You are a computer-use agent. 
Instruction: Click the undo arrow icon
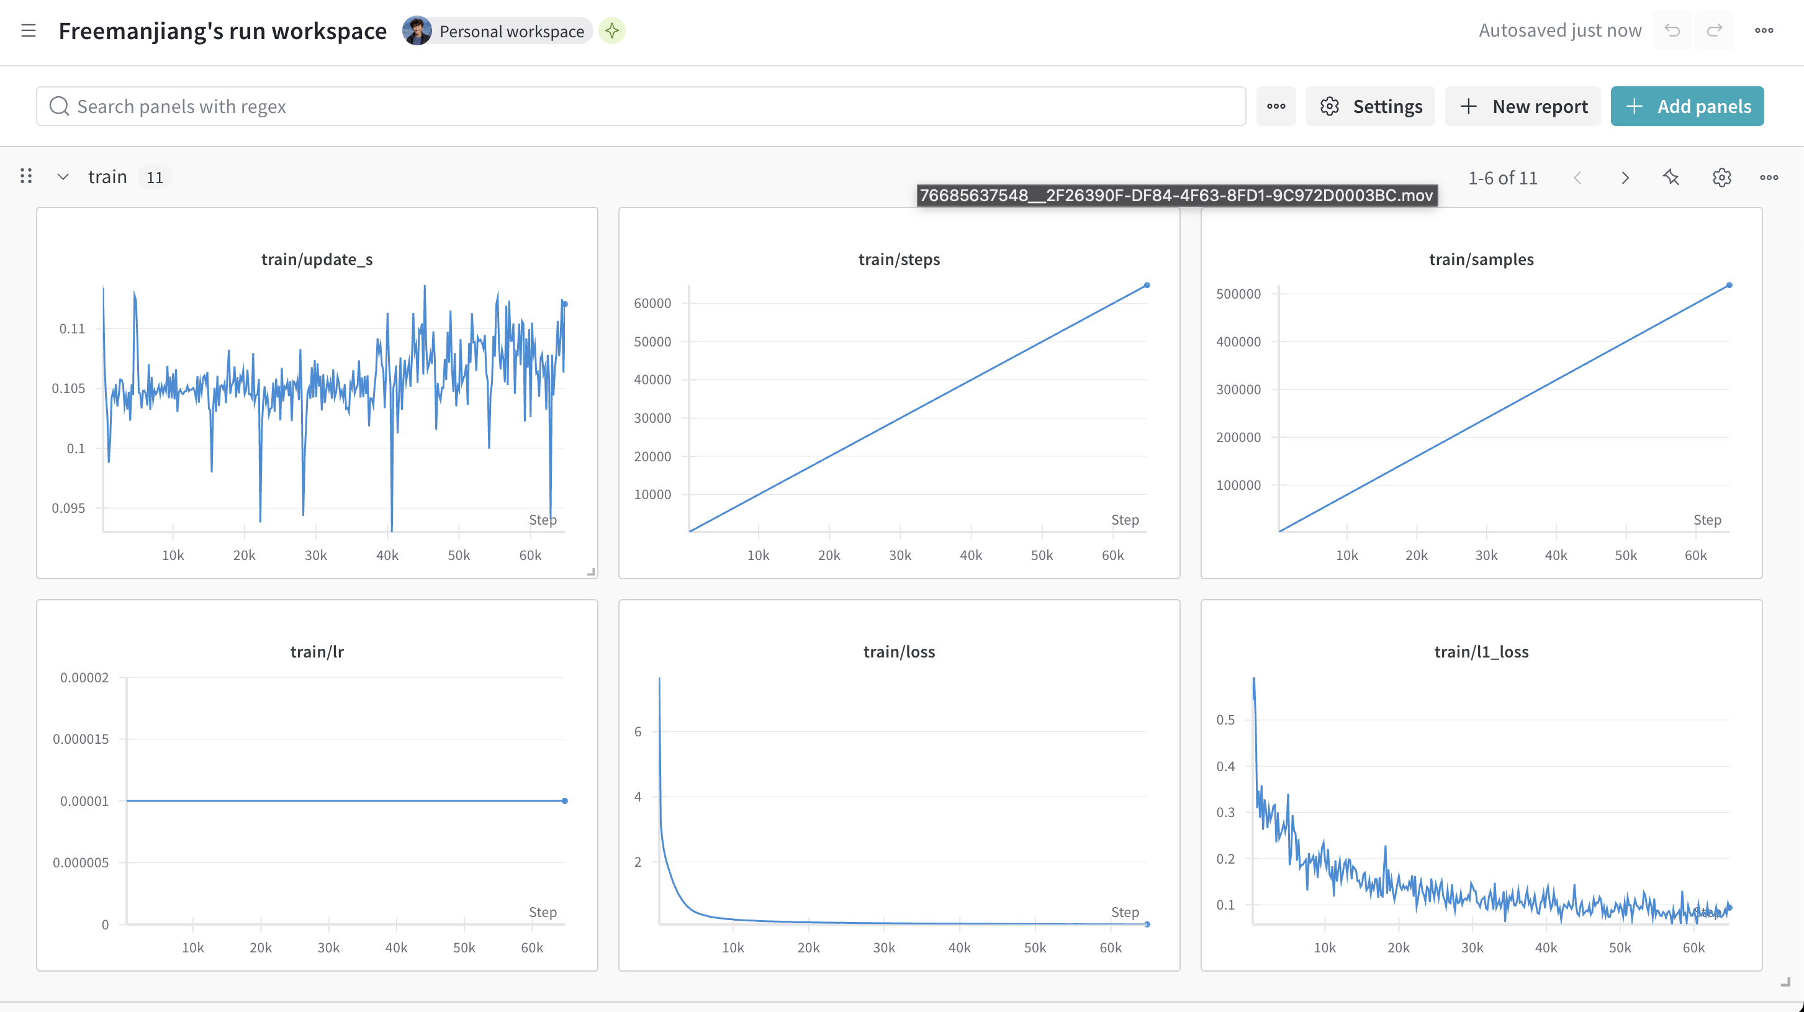point(1672,31)
